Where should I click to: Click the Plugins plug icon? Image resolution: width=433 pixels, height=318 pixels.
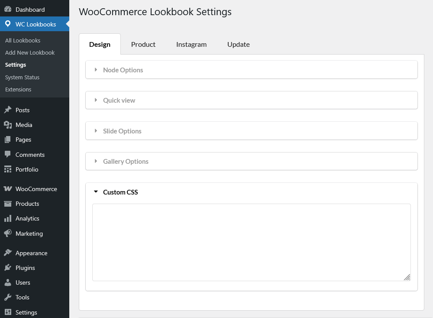(8, 267)
